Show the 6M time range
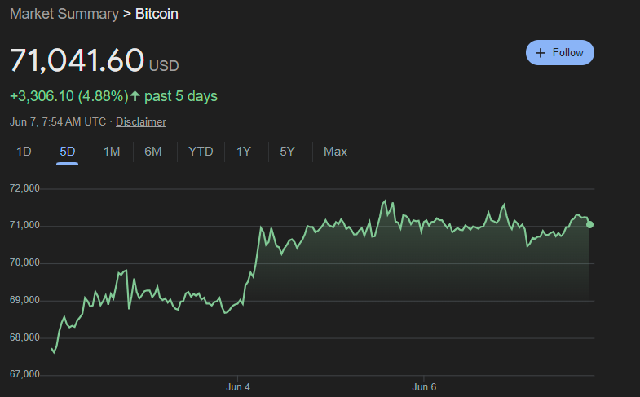Viewport: 640px width, 397px height. click(x=153, y=152)
